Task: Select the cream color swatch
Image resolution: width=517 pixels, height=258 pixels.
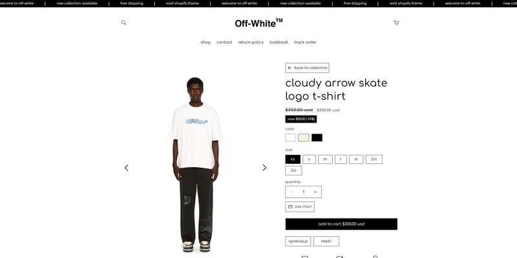Action: click(304, 137)
